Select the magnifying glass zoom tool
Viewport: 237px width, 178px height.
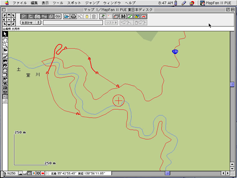click(5, 45)
